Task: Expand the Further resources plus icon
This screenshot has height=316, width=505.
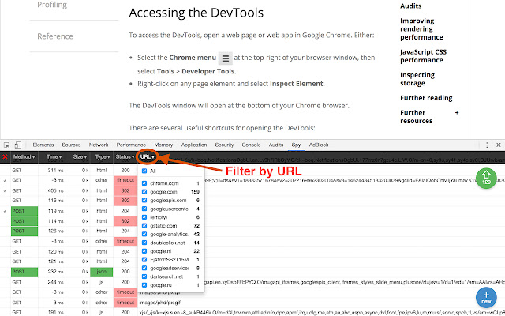Action: (457, 112)
